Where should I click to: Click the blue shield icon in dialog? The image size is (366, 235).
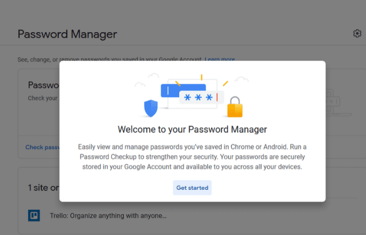point(150,108)
